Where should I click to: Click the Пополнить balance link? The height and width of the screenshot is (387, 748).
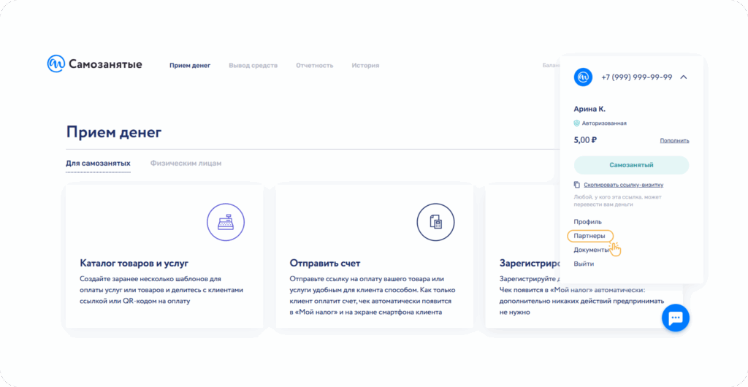(674, 140)
